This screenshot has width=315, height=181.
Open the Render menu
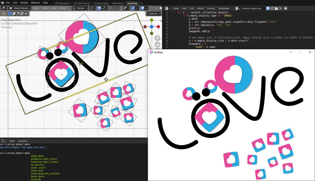click(x=24, y=3)
